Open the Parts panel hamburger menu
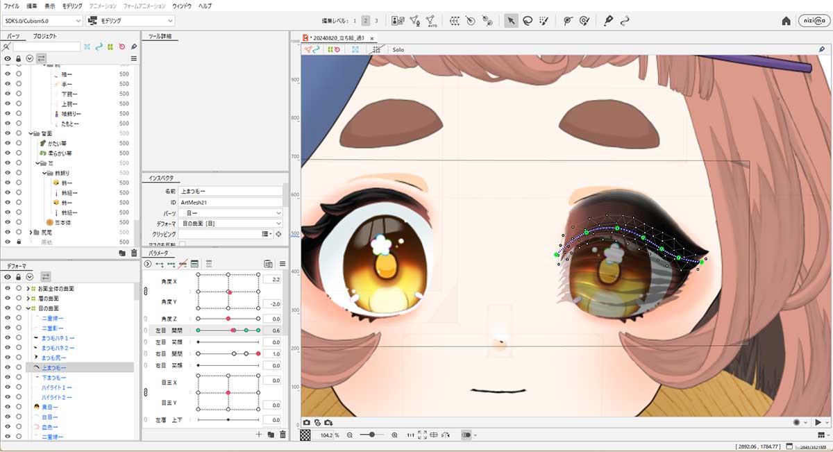 134,58
